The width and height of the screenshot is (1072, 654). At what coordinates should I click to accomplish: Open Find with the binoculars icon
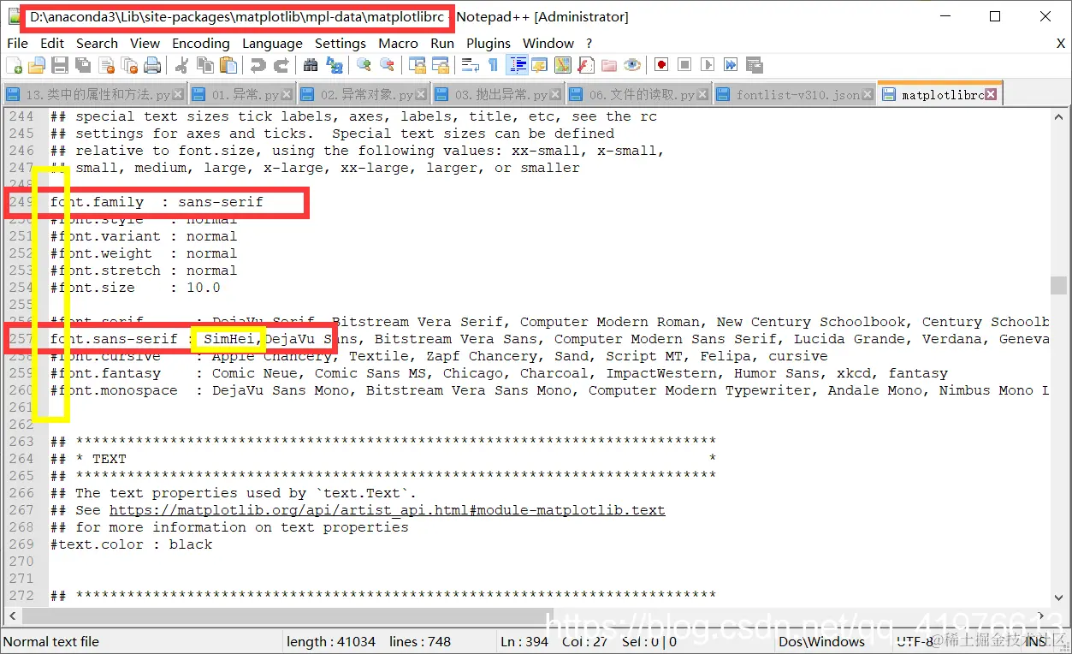click(x=311, y=65)
